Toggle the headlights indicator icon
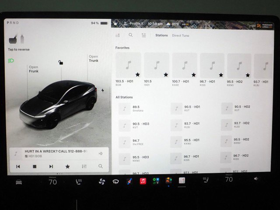 click(x=11, y=61)
